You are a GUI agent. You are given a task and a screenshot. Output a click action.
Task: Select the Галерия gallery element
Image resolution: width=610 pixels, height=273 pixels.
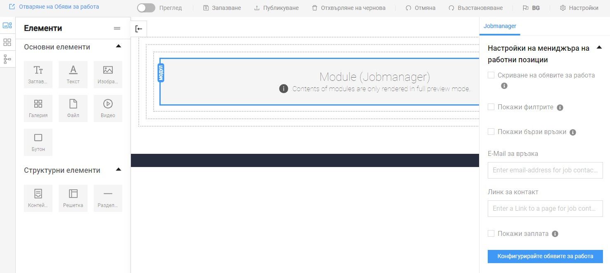38,108
